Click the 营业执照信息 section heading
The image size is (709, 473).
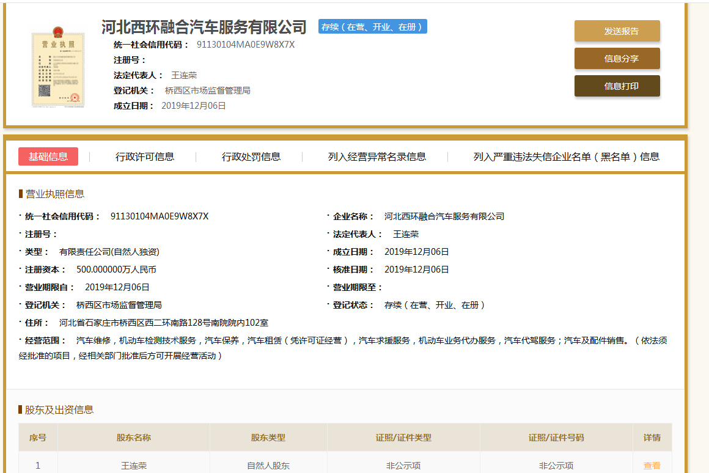coord(55,194)
